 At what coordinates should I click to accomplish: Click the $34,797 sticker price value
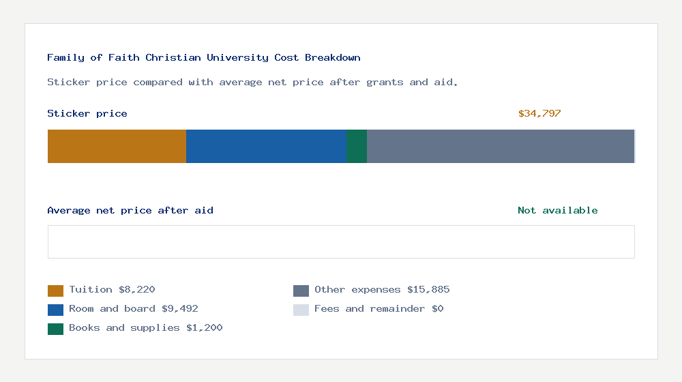539,113
